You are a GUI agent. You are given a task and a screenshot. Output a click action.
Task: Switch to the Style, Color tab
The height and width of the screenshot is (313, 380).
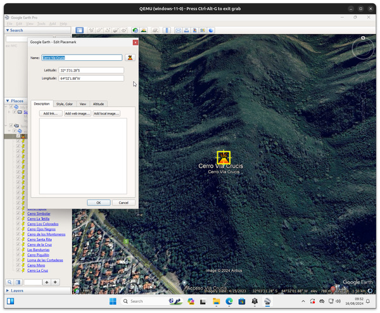[65, 104]
